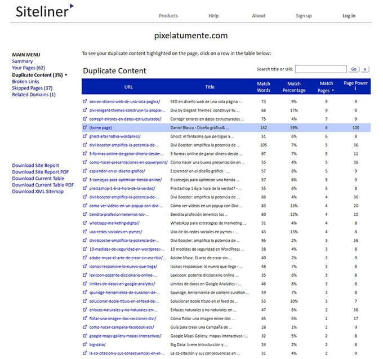Open external link icon for 5-formas-online-de-ganar-dinero row
383x359 pixels.
point(84,153)
